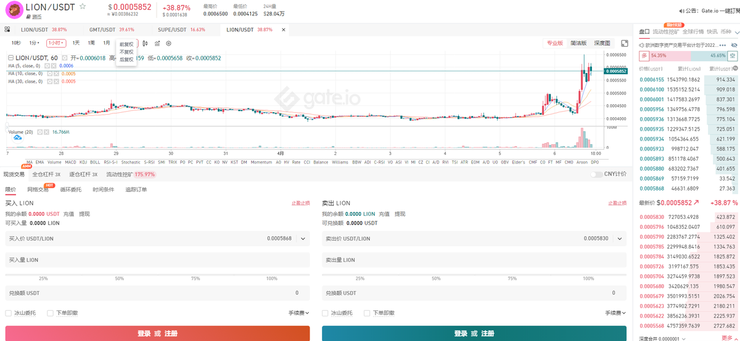Expand sell panel 手续费 dropdown
This screenshot has height=341, width=740.
(x=615, y=313)
